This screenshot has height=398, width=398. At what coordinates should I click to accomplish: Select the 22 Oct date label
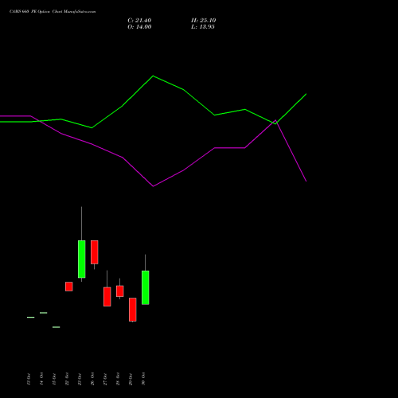pyautogui.click(x=67, y=379)
